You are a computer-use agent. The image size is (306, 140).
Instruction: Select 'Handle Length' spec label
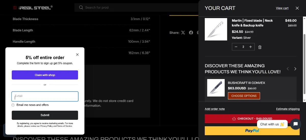coord(24,42)
